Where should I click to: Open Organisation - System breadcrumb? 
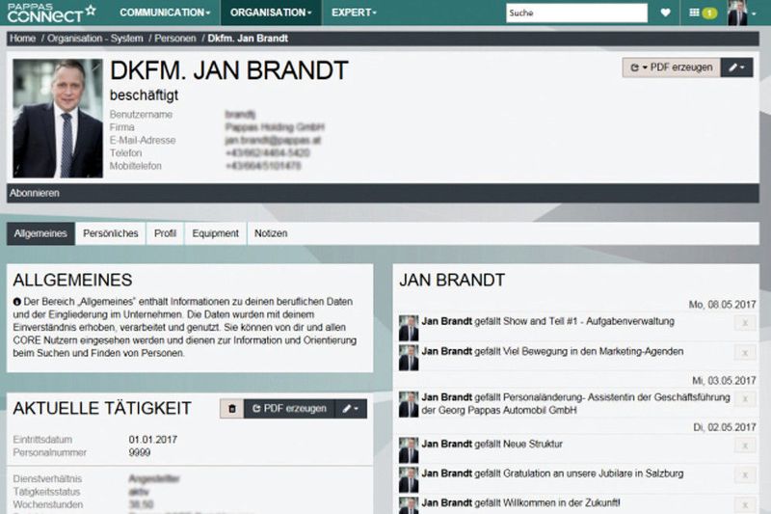(95, 39)
